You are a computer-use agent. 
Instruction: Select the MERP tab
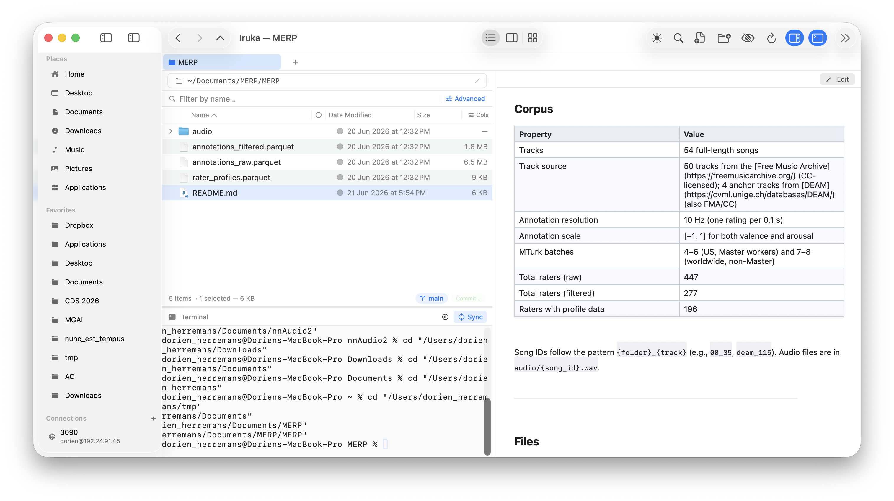click(222, 62)
